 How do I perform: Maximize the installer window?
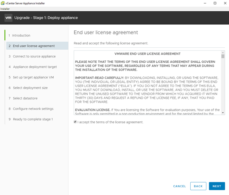[215, 3]
